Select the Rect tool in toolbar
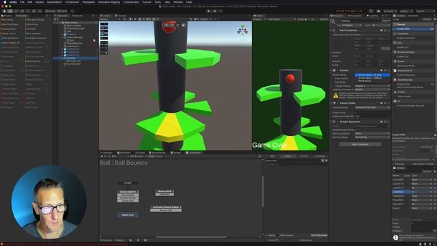The width and height of the screenshot is (437, 246). coord(28,11)
